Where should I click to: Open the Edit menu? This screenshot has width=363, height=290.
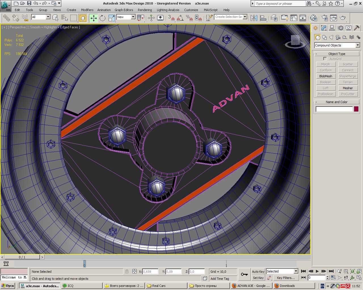pos(17,10)
